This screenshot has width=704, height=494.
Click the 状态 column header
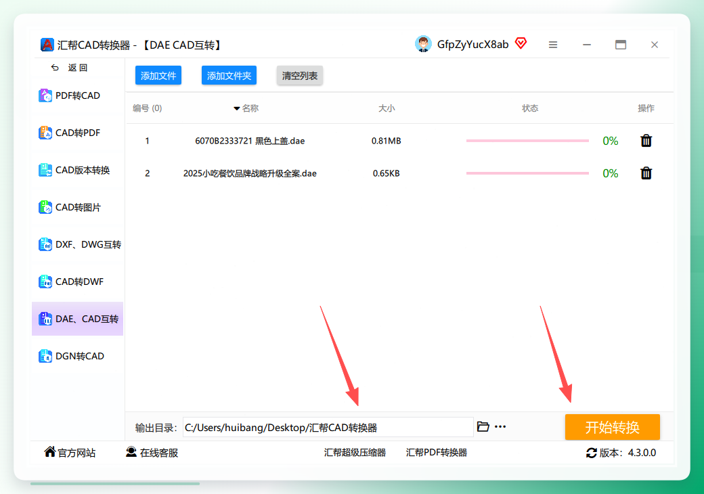pyautogui.click(x=530, y=108)
